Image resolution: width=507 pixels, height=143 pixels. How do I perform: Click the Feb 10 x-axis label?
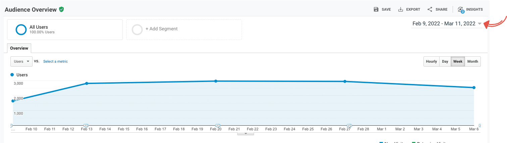(x=31, y=129)
